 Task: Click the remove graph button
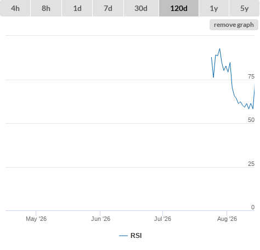click(234, 25)
